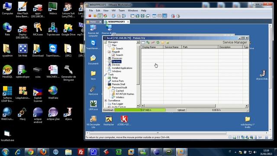Click the Poison Ivy tree down scroll arrow
277x156 pixels.
click(x=138, y=106)
